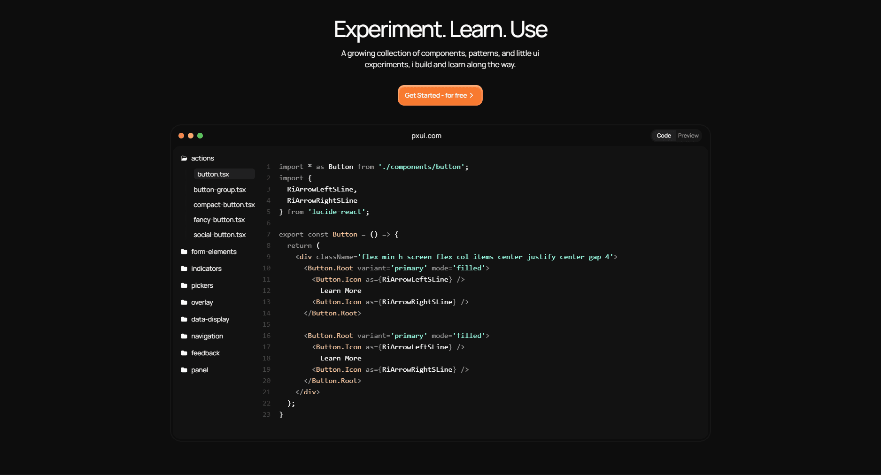Image resolution: width=881 pixels, height=475 pixels.
Task: Select the Code view toggle
Action: 664,136
